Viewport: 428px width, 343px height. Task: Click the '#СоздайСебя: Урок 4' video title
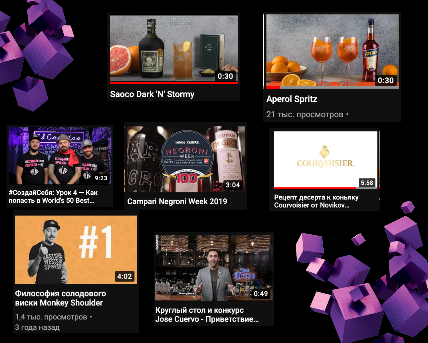(x=53, y=197)
